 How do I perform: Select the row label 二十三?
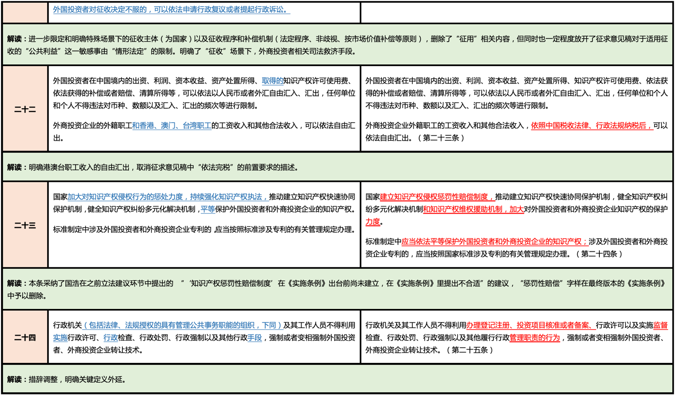point(25,225)
